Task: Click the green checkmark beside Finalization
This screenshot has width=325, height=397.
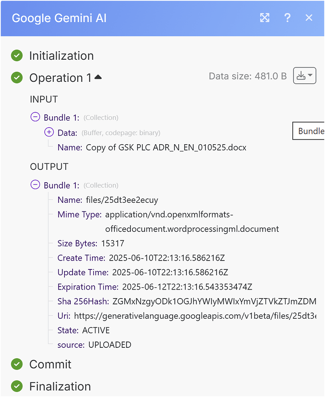Action: point(16,387)
